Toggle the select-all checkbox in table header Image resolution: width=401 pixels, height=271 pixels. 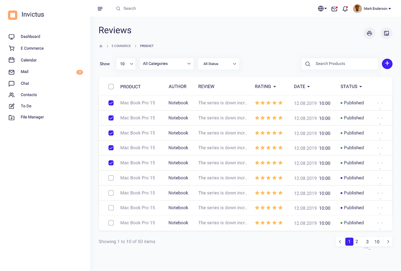(111, 87)
